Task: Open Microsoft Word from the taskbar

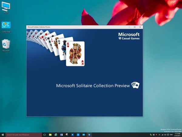Action: click(x=61, y=135)
